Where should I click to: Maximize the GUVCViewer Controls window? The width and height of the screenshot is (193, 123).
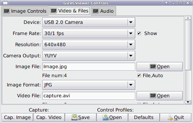181,3
